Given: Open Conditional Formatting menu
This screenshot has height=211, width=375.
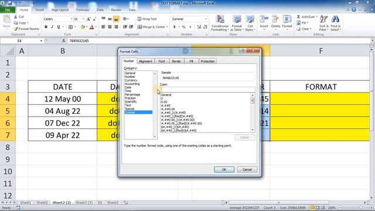Looking at the screenshot, I should [x=220, y=23].
